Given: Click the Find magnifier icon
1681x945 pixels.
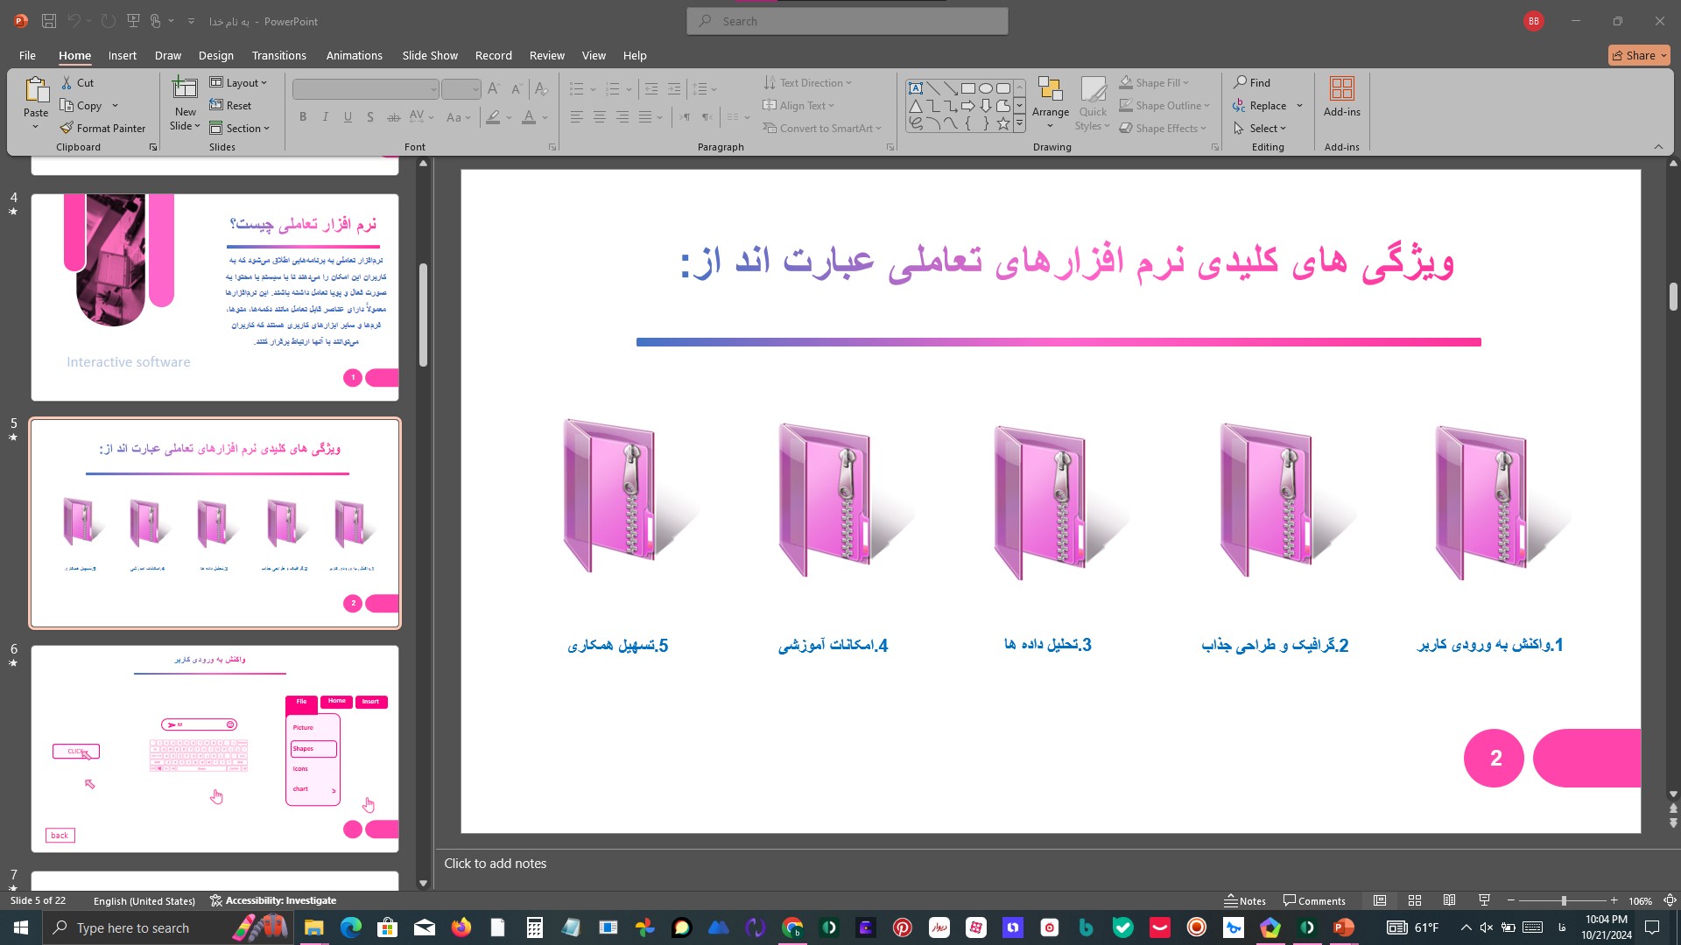Looking at the screenshot, I should [1241, 82].
